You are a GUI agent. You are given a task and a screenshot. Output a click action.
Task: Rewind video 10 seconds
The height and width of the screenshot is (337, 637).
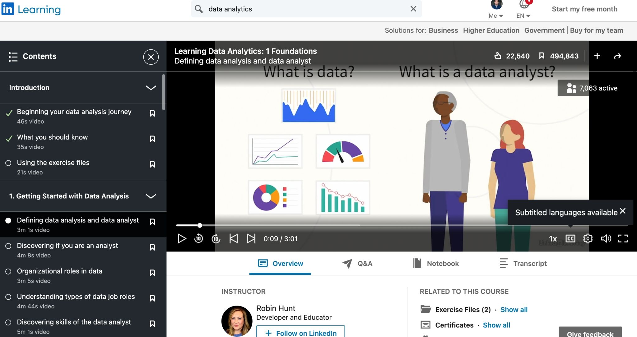click(x=198, y=239)
